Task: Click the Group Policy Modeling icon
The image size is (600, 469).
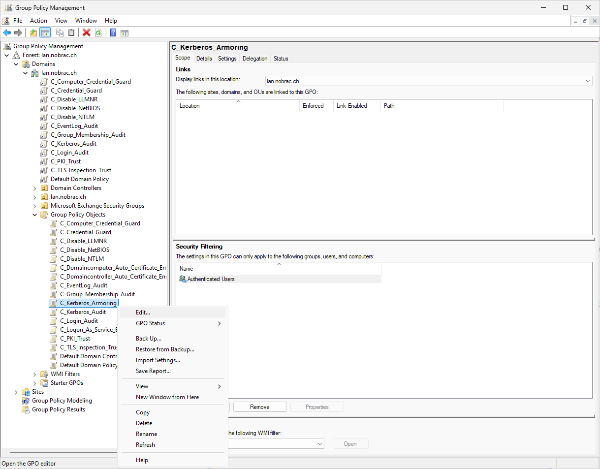Action: click(x=26, y=401)
